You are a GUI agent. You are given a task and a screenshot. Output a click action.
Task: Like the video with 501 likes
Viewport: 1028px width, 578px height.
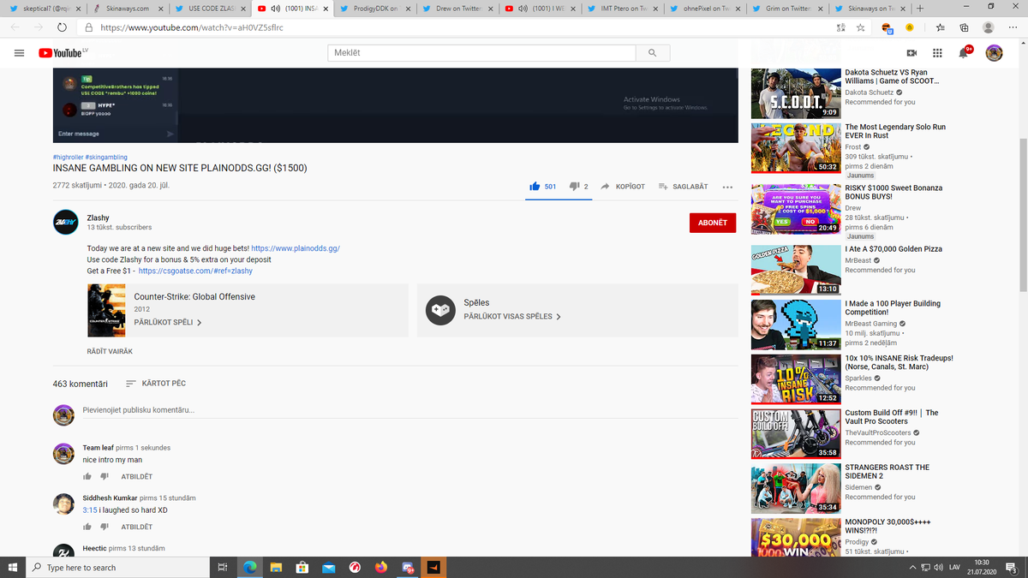pos(543,187)
